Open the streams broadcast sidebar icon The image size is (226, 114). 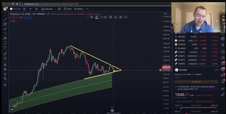223,75
